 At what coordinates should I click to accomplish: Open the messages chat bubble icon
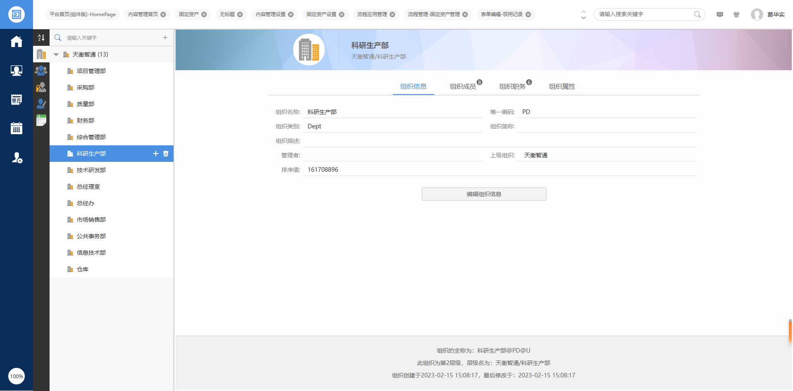(x=720, y=14)
